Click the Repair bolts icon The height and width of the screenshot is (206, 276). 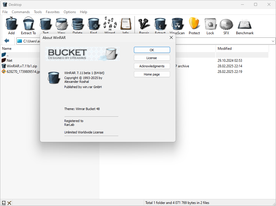click(144, 24)
